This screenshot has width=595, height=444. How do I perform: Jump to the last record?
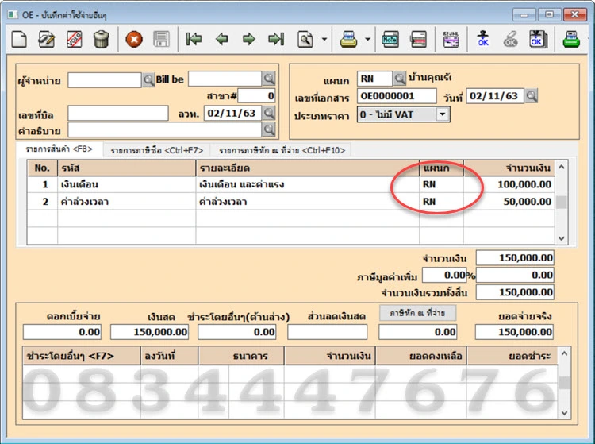[x=276, y=39]
